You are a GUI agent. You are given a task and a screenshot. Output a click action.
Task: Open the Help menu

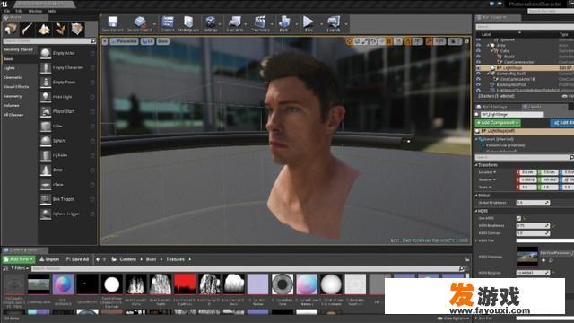52,11
